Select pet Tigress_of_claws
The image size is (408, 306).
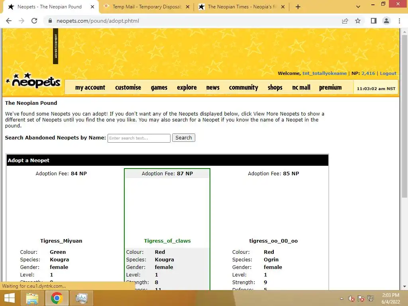pos(167,241)
